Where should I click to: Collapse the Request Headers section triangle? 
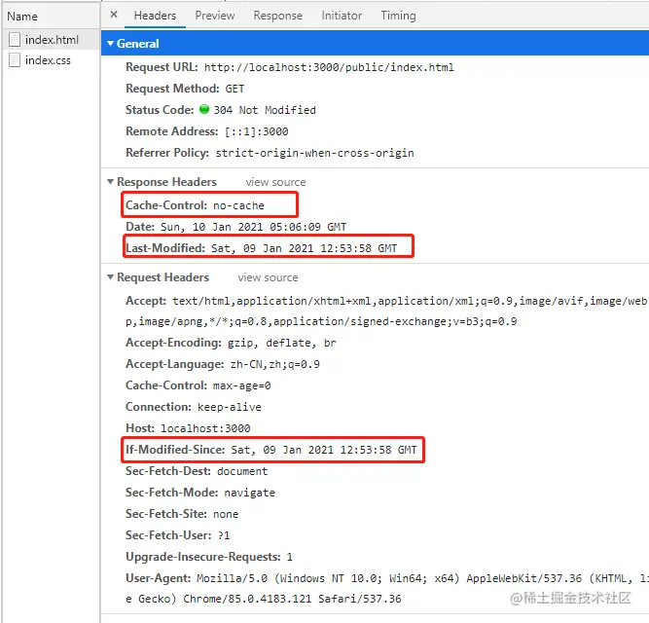[110, 276]
